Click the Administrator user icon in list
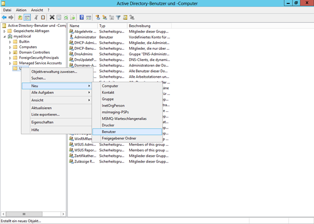 pyautogui.click(x=71, y=37)
